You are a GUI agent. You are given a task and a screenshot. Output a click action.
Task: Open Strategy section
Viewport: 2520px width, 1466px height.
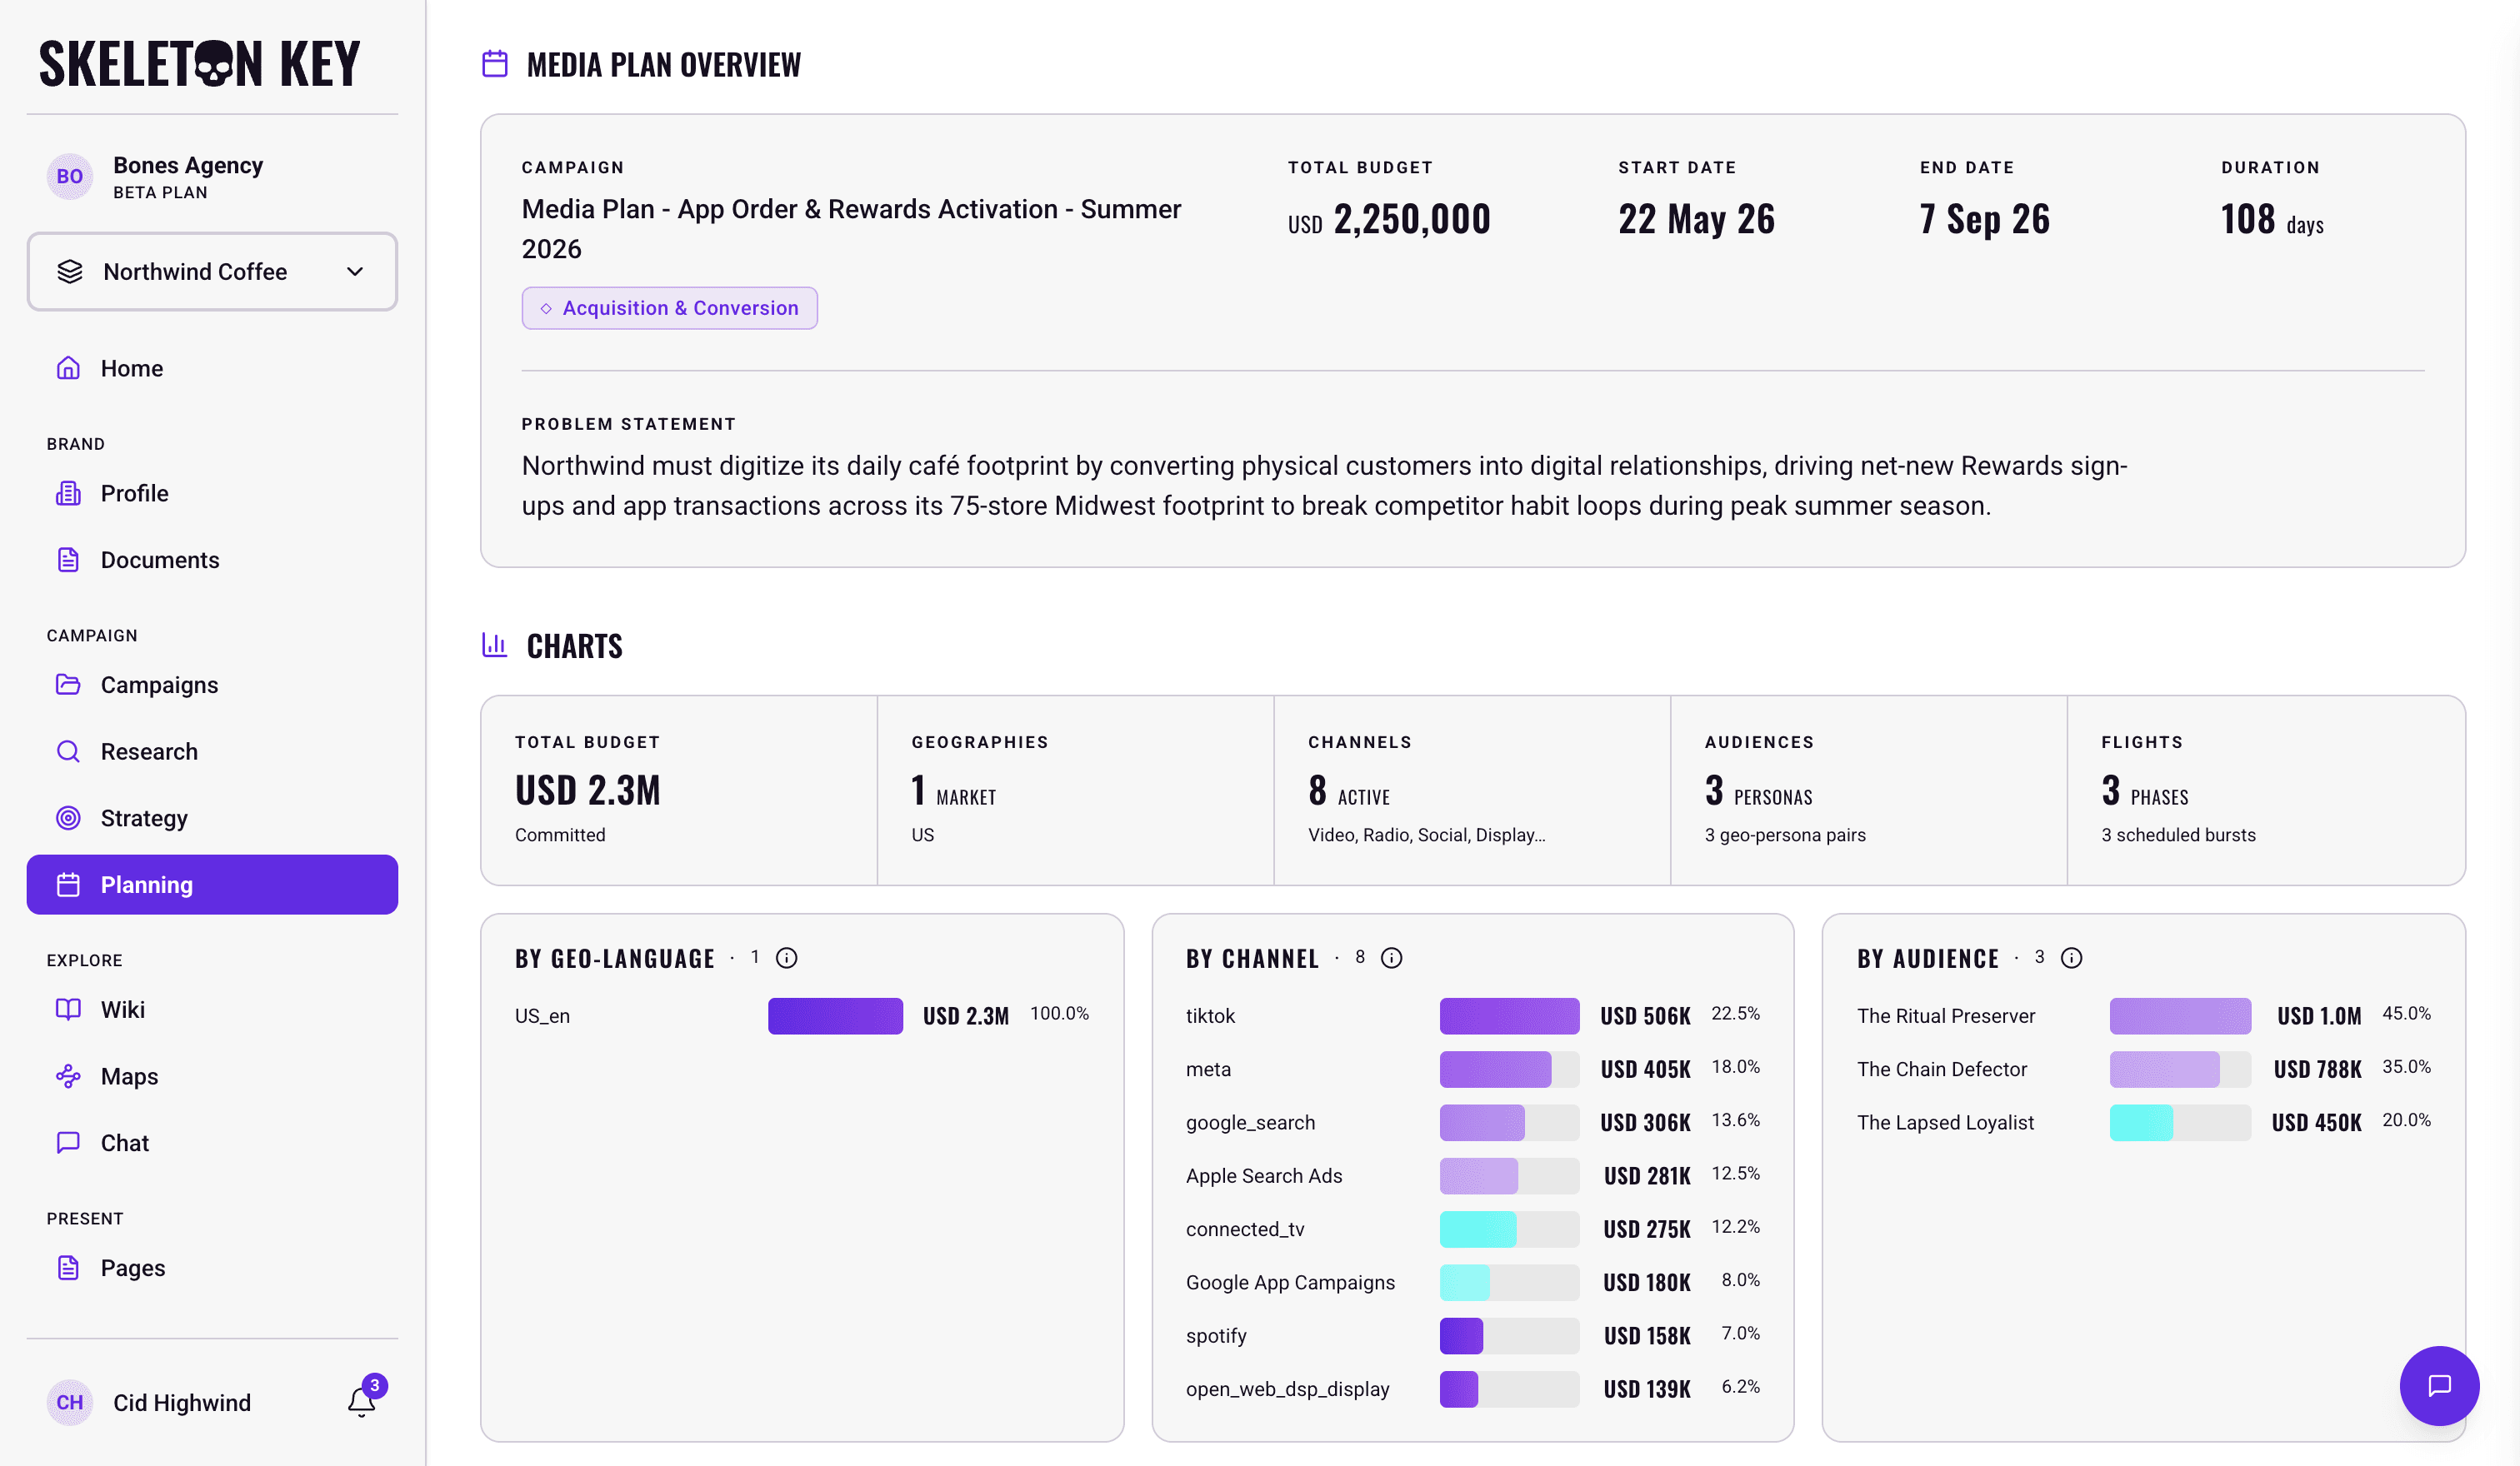212,819
